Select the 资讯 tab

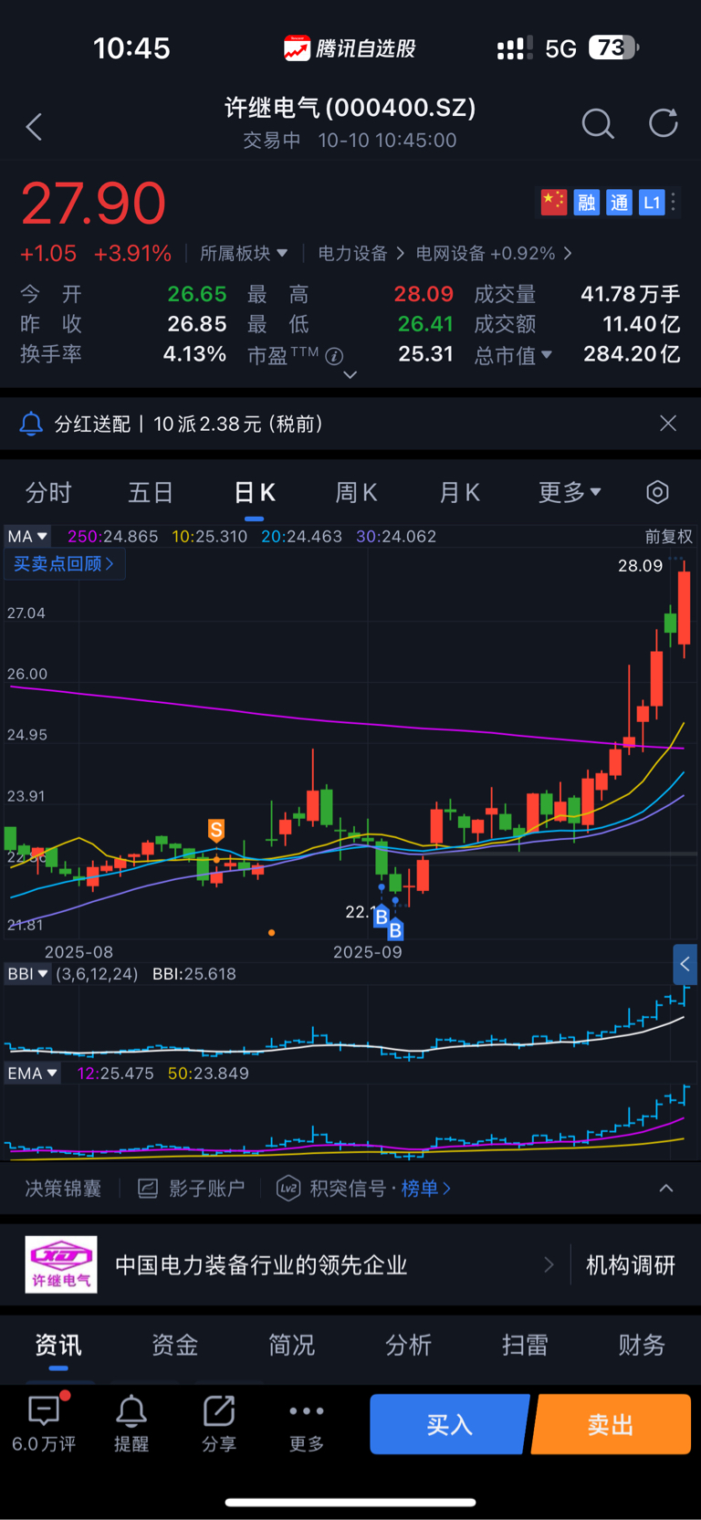click(58, 1345)
